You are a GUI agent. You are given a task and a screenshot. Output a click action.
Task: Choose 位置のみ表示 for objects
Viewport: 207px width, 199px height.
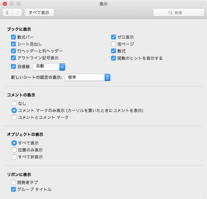14,150
